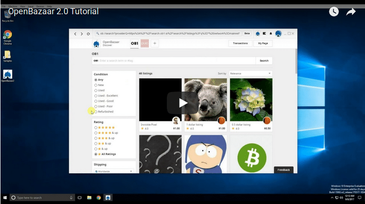Viewport: 365px width, 204px height.
Task: Click the Transactions button
Action: (x=240, y=44)
